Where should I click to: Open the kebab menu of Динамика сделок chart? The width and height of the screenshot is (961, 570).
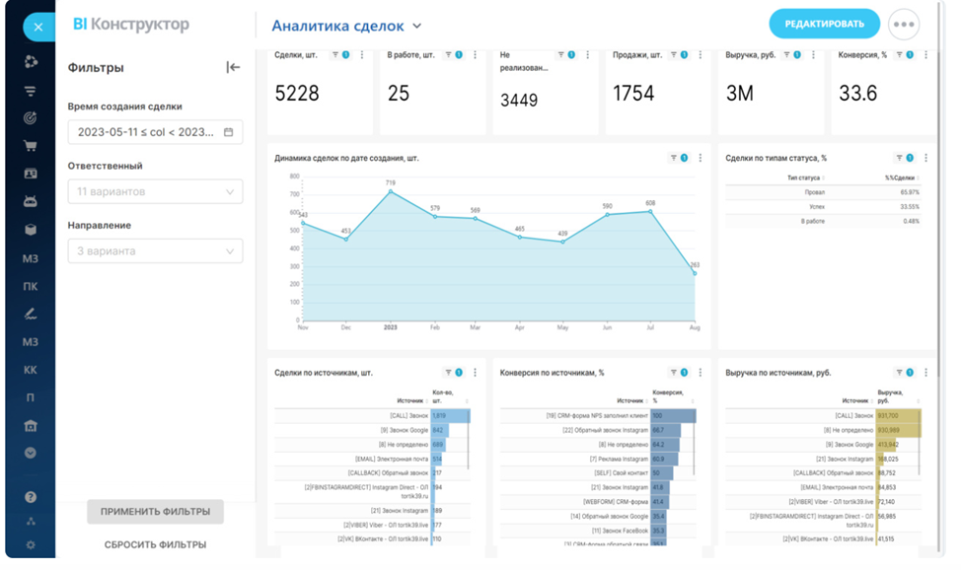tap(701, 158)
